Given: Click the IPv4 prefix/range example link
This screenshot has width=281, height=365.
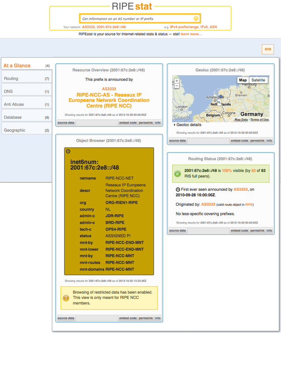Looking at the screenshot, I should point(184,27).
